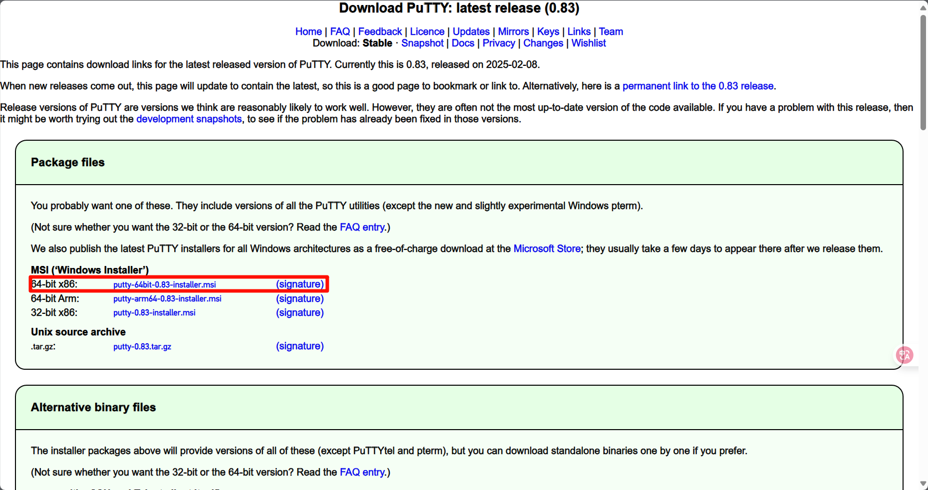Click the vertical scrollbar thumb
Screen dimensions: 928x490
point(924,72)
